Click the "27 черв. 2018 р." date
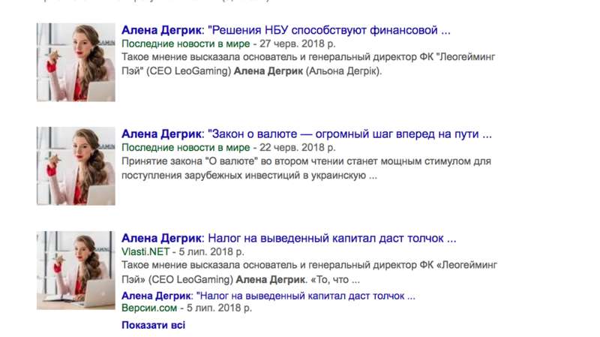600x337 pixels. (297, 44)
